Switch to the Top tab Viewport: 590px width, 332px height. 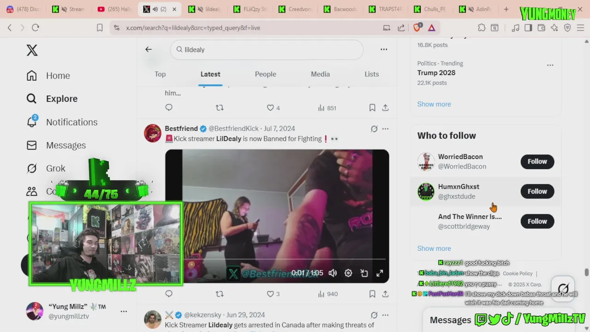coord(160,74)
